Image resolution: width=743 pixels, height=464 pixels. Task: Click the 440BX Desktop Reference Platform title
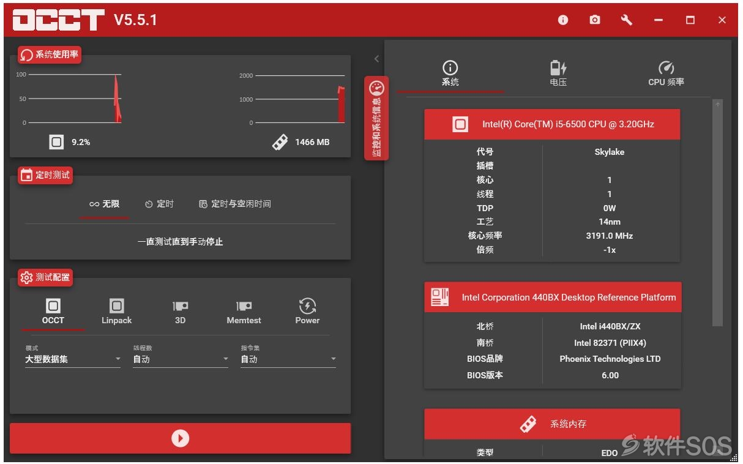point(569,297)
